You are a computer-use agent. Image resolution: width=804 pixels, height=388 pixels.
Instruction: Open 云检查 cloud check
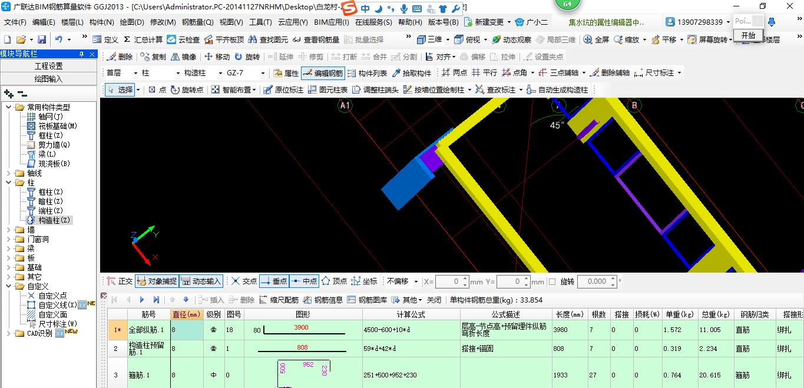click(x=183, y=39)
